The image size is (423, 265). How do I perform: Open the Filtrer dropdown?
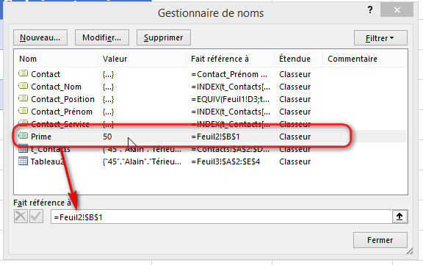coord(380,38)
